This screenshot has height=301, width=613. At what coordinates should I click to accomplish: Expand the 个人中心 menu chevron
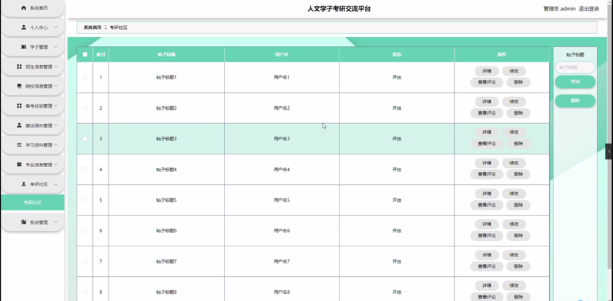point(55,28)
